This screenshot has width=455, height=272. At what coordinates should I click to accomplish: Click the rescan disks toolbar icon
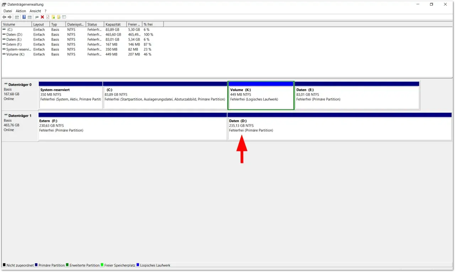(37, 17)
